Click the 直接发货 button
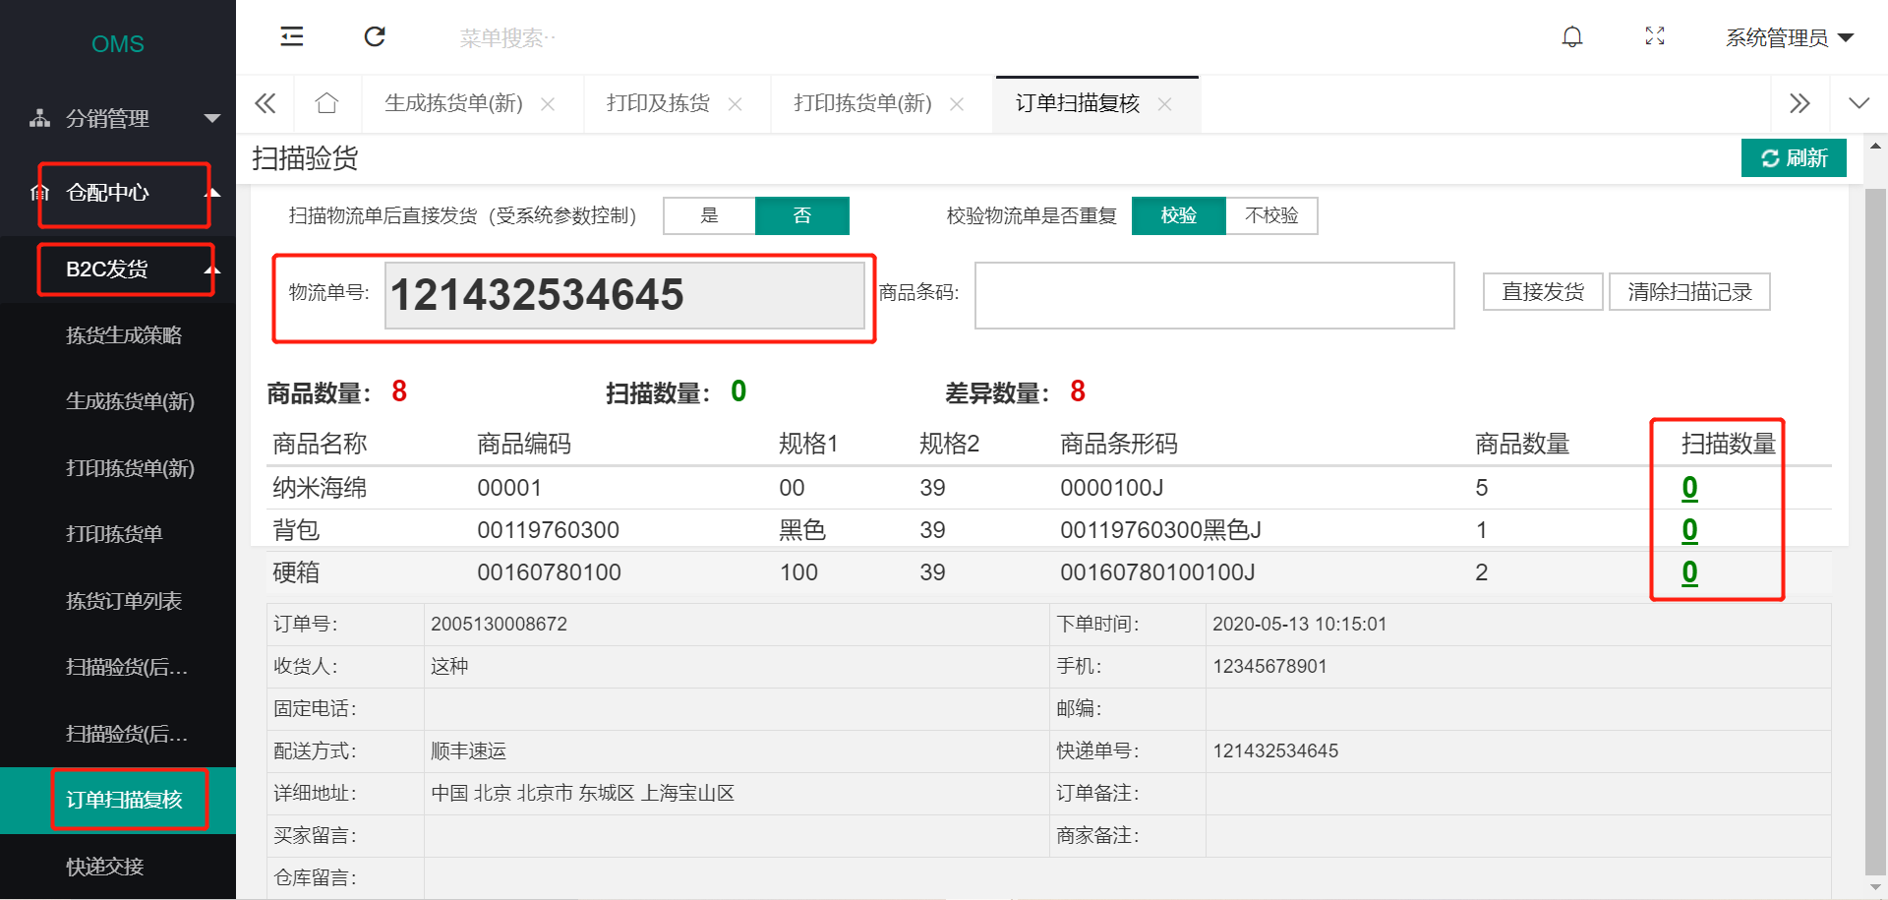 [x=1543, y=292]
